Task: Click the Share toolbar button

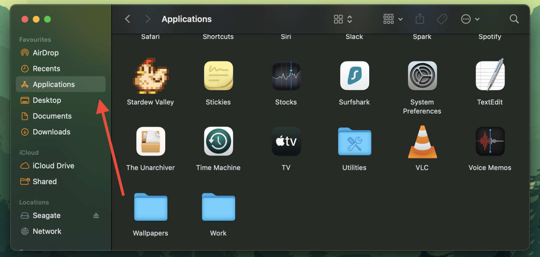Action: click(x=420, y=19)
